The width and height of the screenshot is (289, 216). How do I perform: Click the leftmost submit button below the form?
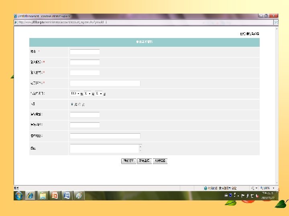129,161
